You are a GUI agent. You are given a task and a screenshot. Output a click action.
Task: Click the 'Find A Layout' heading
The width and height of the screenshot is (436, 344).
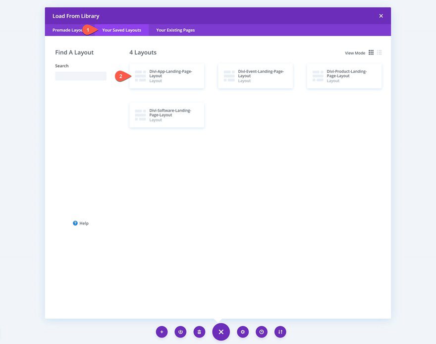tap(74, 53)
